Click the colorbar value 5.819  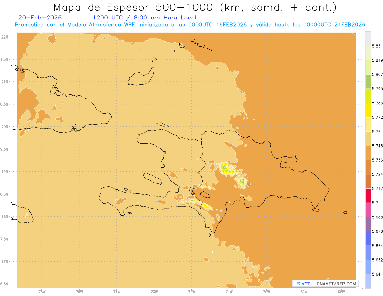pyautogui.click(x=378, y=60)
